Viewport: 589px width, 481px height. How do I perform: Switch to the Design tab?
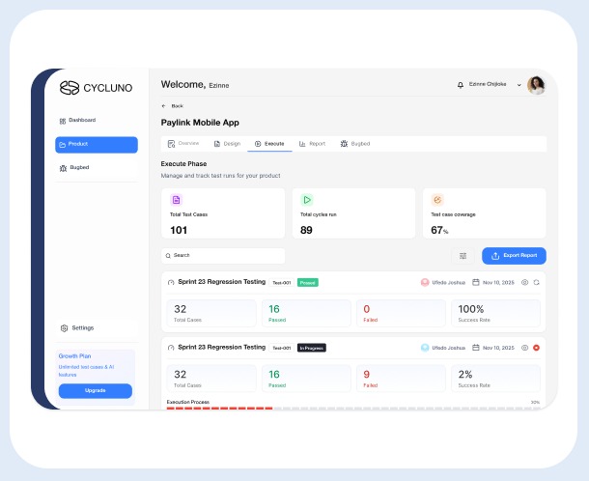tap(227, 144)
